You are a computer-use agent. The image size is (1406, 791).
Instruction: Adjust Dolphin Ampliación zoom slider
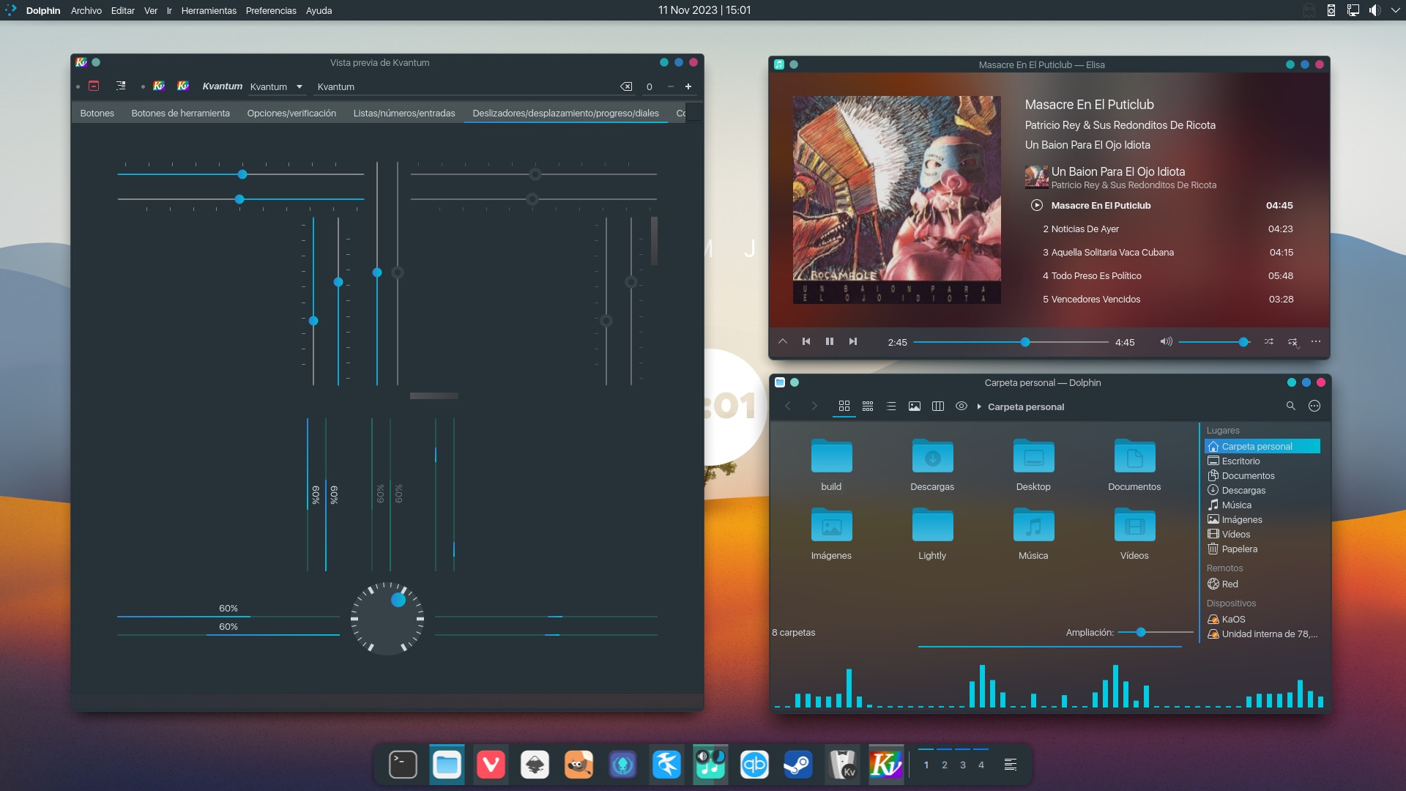(1156, 632)
